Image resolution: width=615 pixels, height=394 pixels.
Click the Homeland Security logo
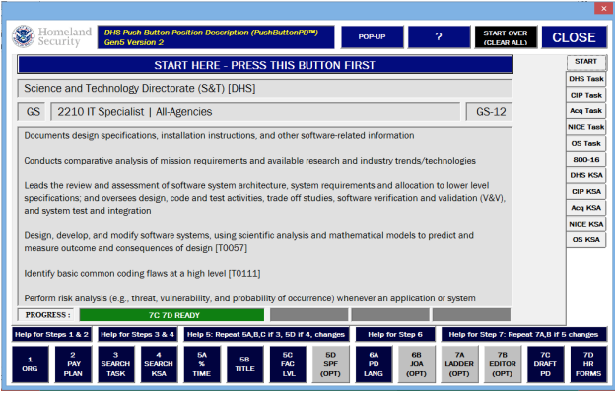(51, 37)
